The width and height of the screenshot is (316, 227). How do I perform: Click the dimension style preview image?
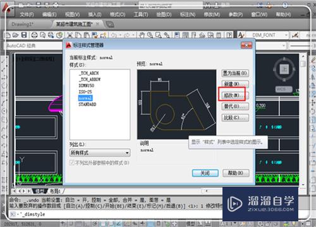pyautogui.click(x=176, y=104)
